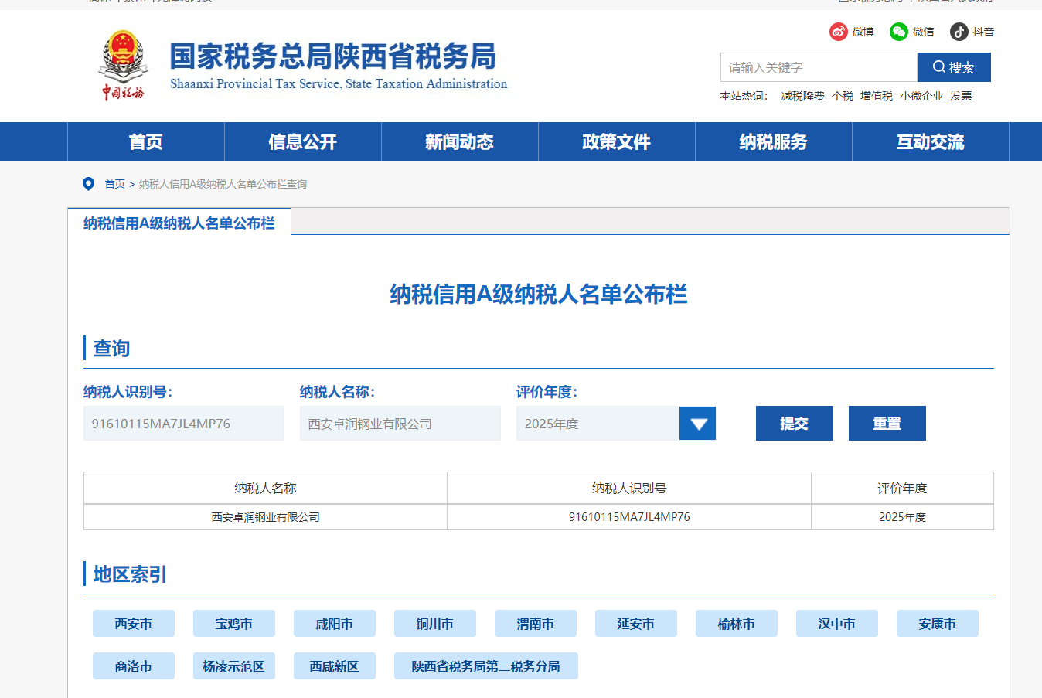Click the location pin breadcrumb icon
Image resolution: width=1042 pixels, height=698 pixels.
(89, 184)
